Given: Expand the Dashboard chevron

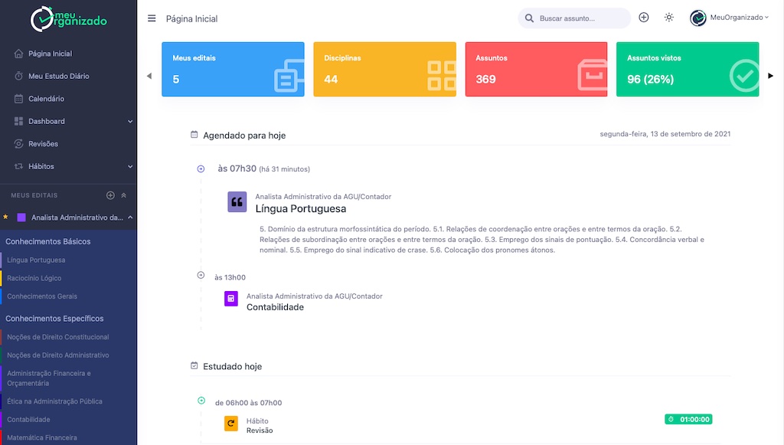Looking at the screenshot, I should coord(130,122).
